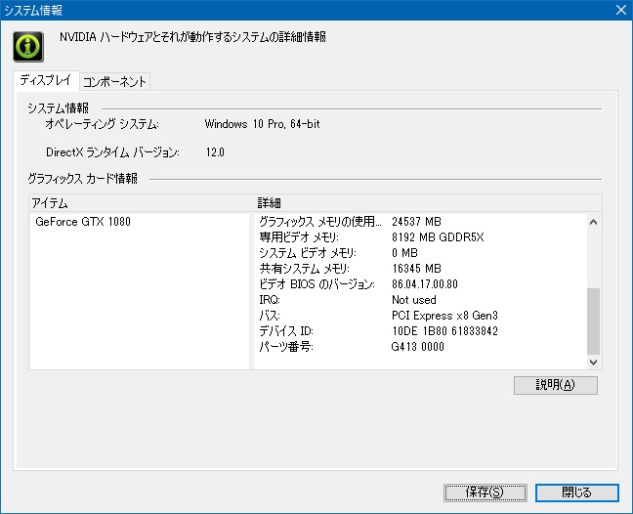Select the BIOS version 86.04.17.00.80
The width and height of the screenshot is (633, 514).
(x=425, y=284)
